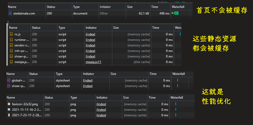The height and width of the screenshot is (125, 253).
Task: Open the (index) link in favicon-32x32.png row
Action: tap(101, 104)
